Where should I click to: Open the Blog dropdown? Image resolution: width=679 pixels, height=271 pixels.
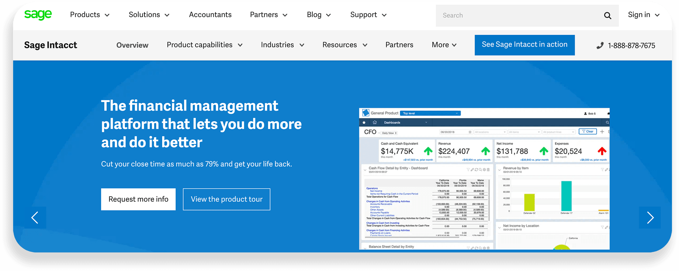[319, 15]
